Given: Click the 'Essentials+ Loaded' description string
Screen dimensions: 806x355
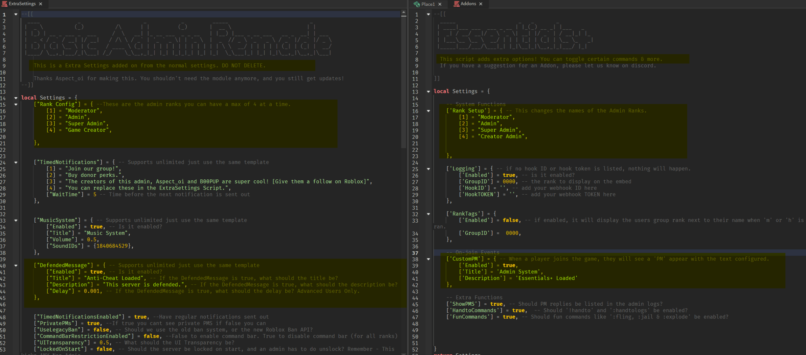Looking at the screenshot, I should (x=547, y=278).
